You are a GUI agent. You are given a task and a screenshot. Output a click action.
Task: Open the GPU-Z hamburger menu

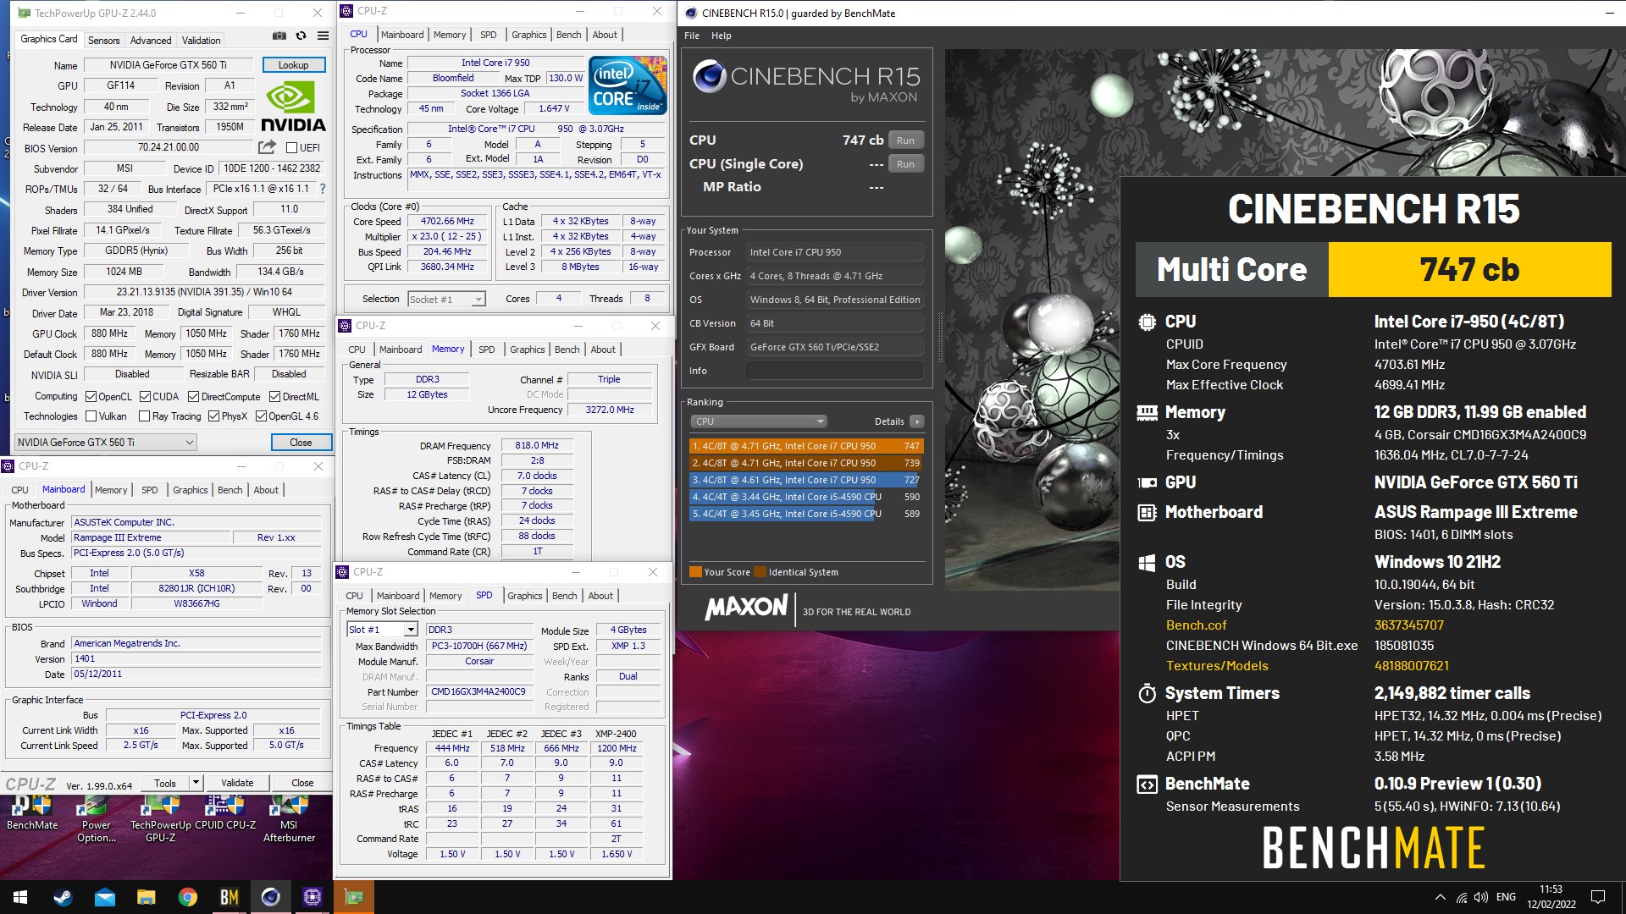323,36
